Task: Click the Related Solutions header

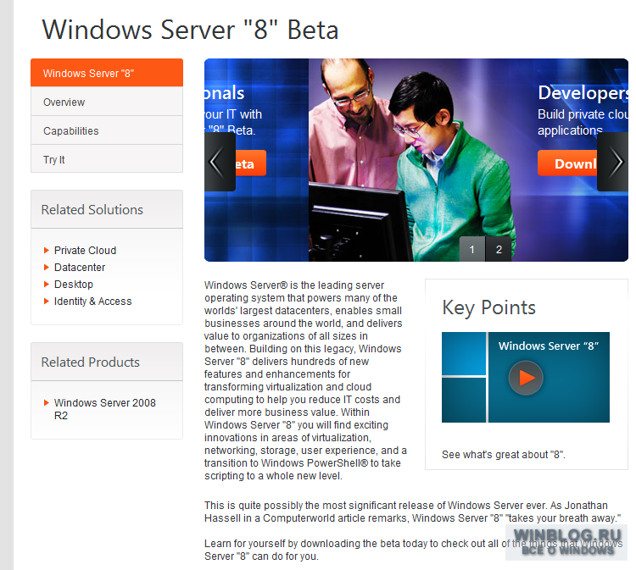Action: (107, 209)
